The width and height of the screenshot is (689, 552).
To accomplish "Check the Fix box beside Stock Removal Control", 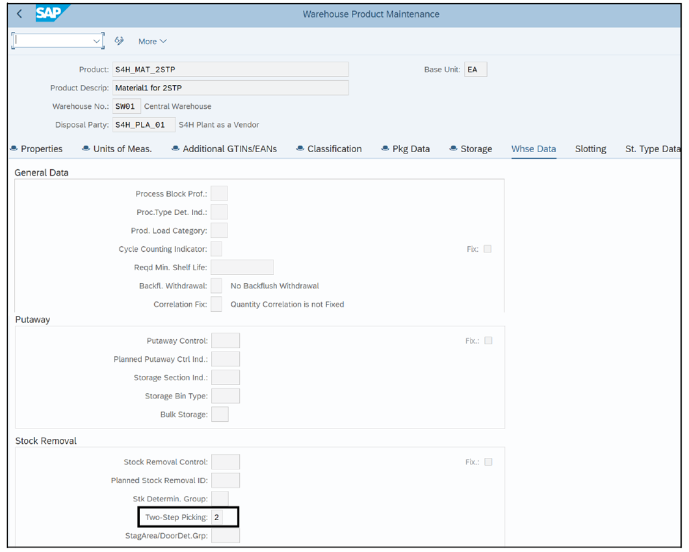I will point(488,462).
